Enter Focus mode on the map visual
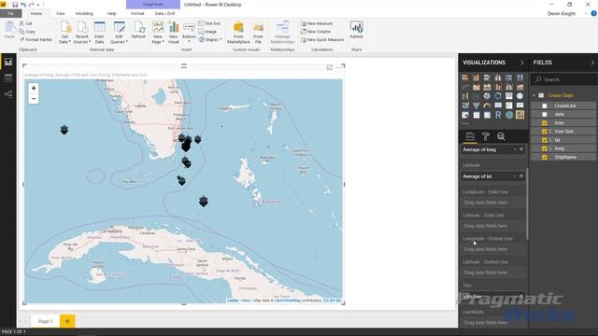Screen dimensions: 598x336 330,67
